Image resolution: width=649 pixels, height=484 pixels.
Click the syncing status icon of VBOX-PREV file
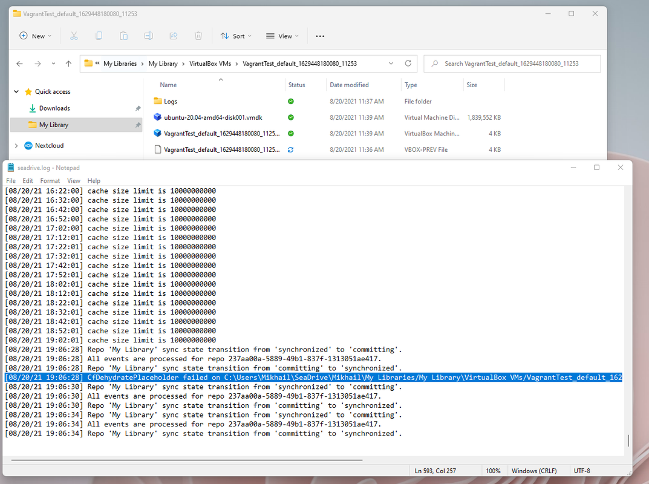click(291, 150)
